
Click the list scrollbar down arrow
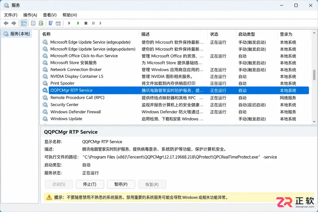coord(314,122)
